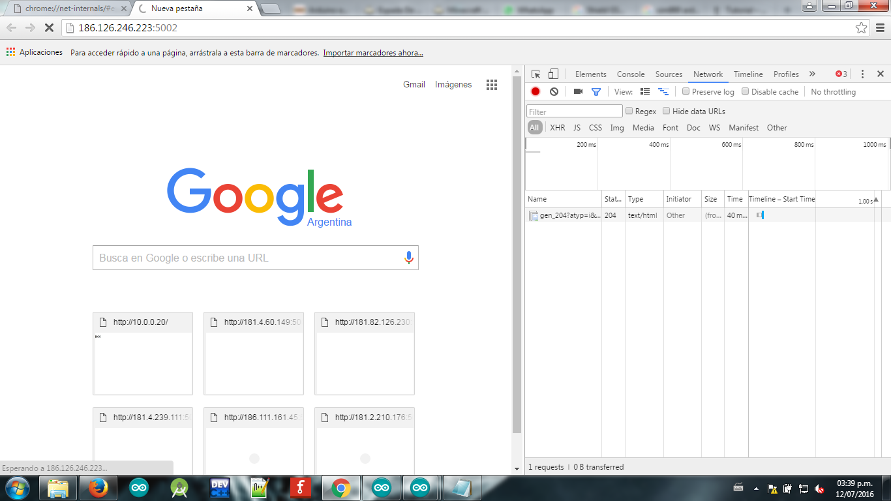Open the Timeline tab in DevTools

[x=748, y=74]
